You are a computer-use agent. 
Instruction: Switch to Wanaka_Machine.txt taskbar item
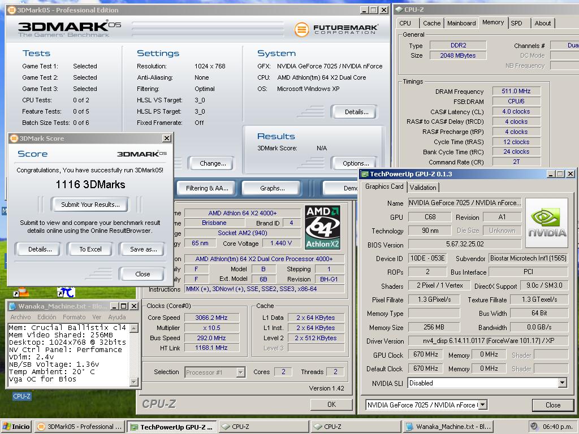(x=448, y=427)
